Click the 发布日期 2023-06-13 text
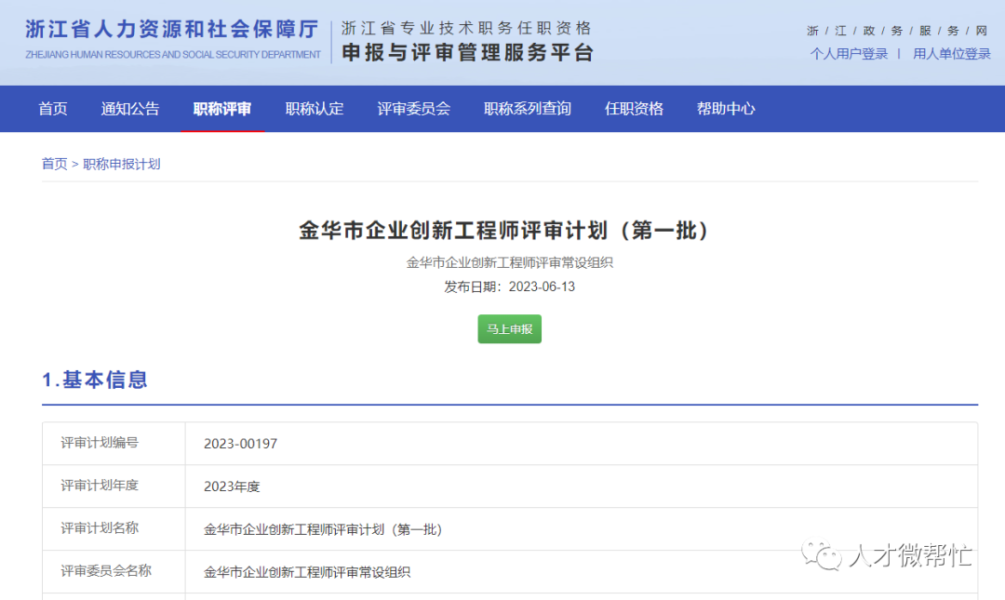 coord(509,287)
